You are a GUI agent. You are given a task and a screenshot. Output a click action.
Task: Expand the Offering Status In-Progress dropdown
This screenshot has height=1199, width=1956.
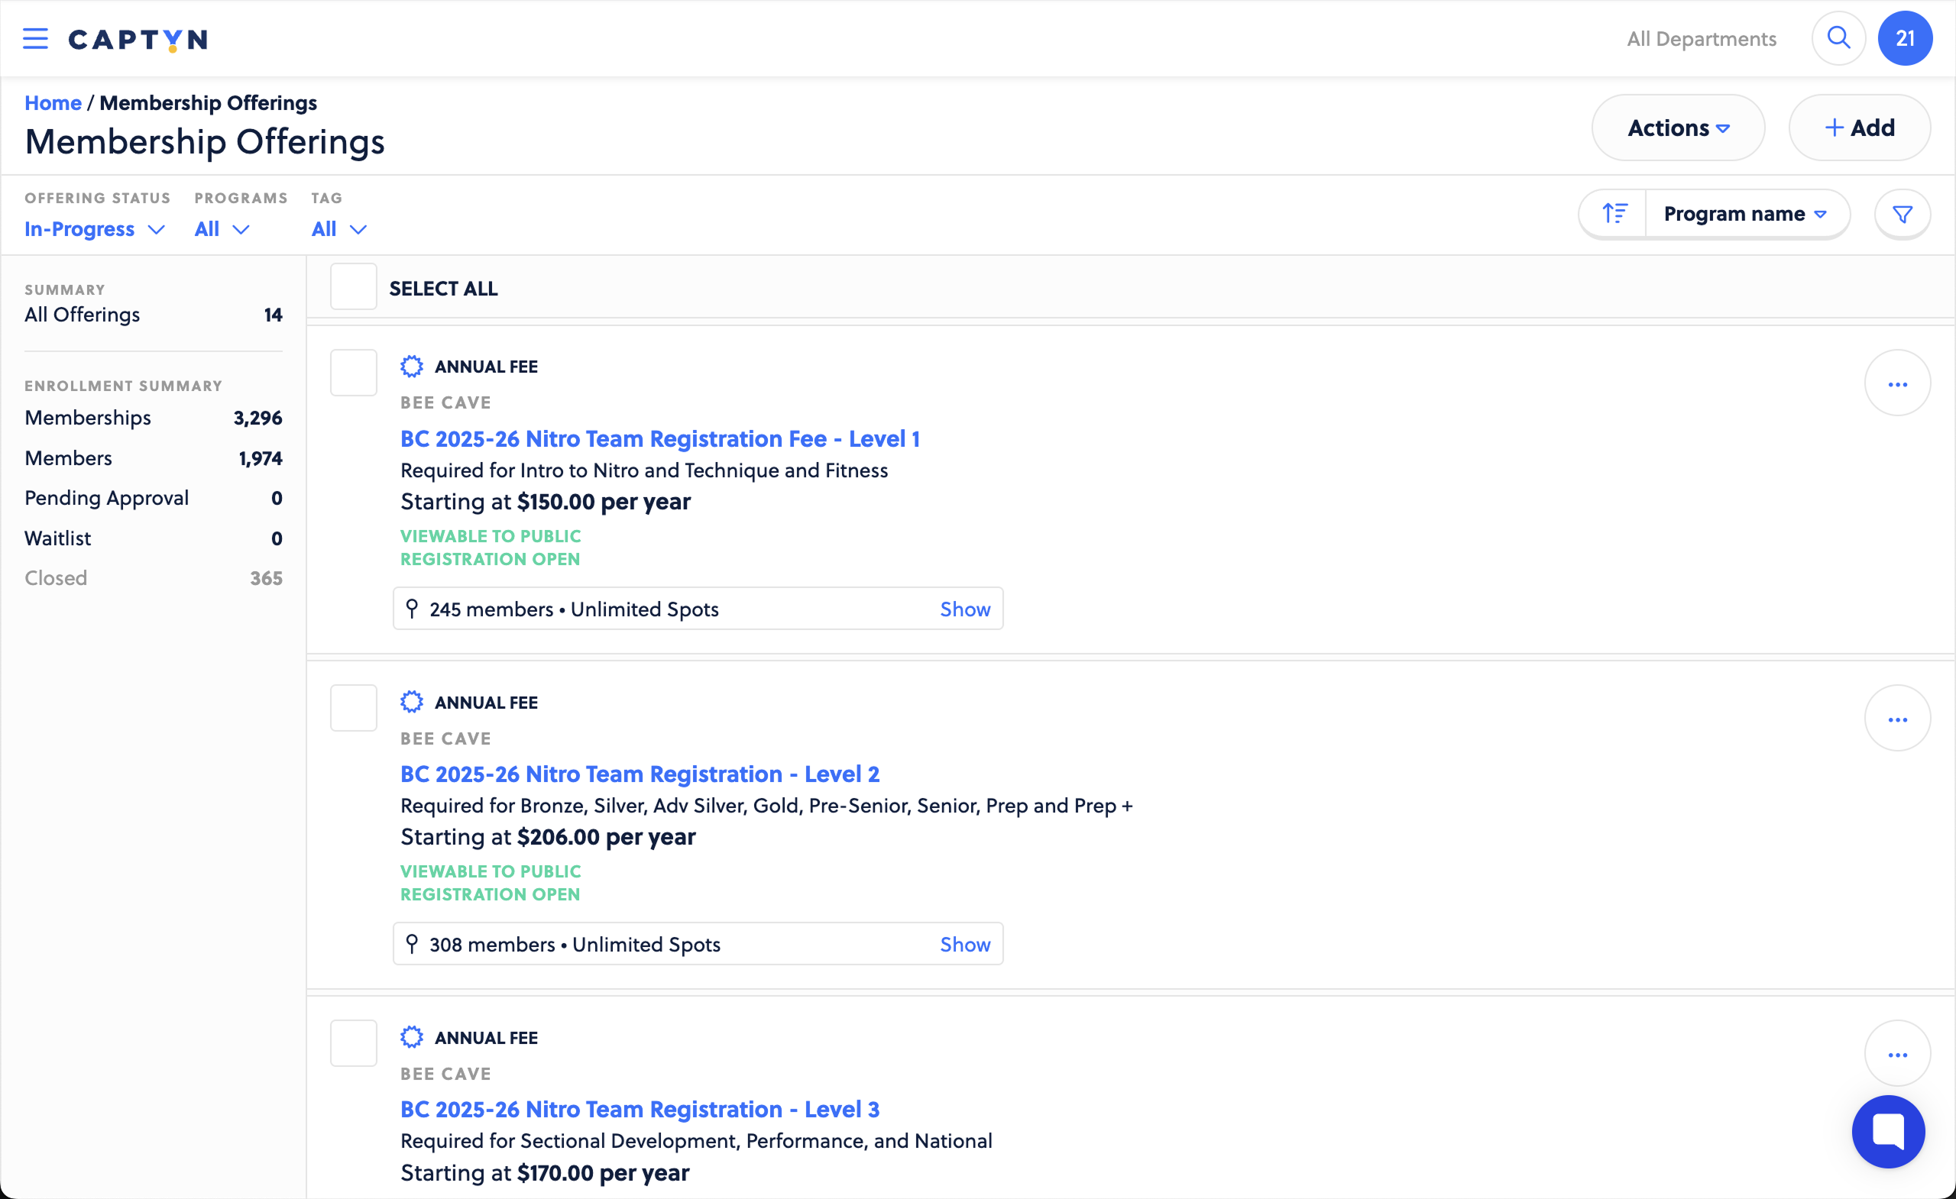point(94,229)
